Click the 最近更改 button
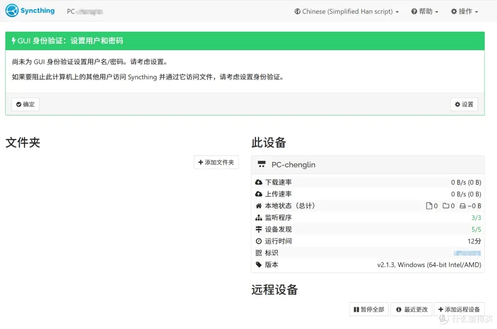 coord(412,309)
